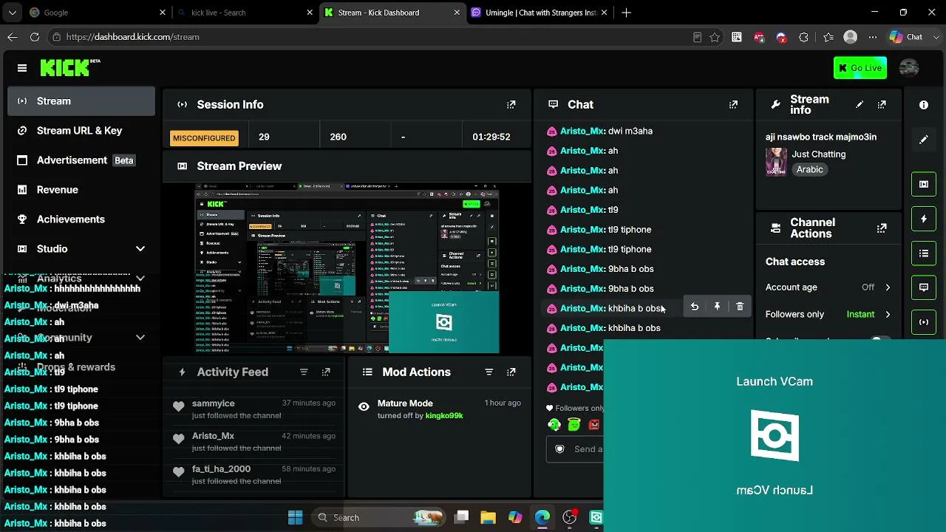Toggle the stream preview widget icon in the right rail

point(924,184)
